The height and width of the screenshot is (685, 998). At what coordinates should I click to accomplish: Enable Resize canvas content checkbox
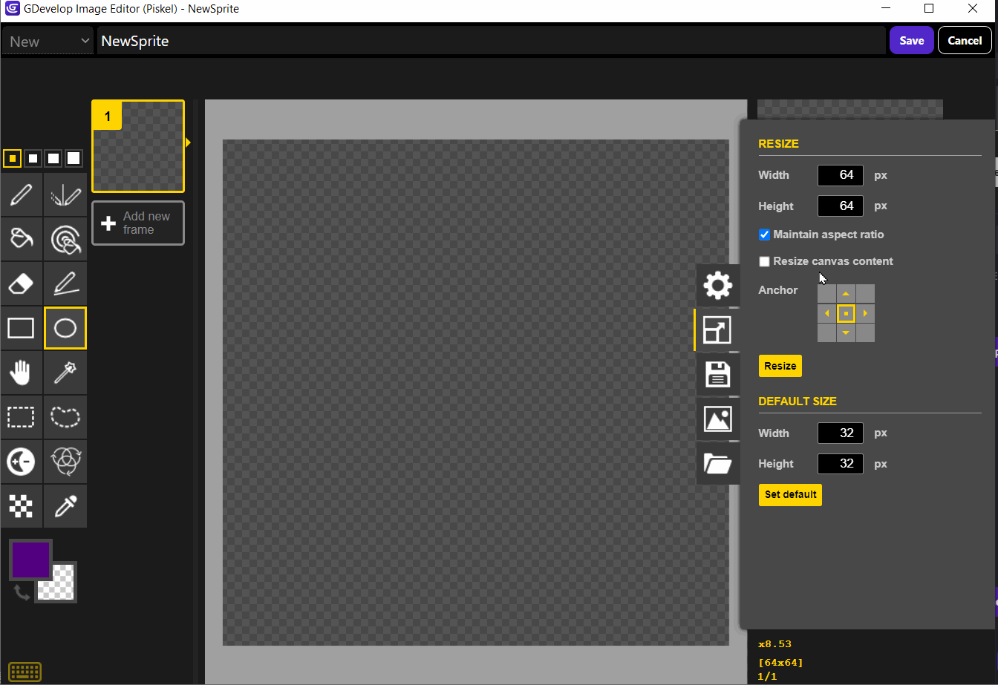point(764,261)
